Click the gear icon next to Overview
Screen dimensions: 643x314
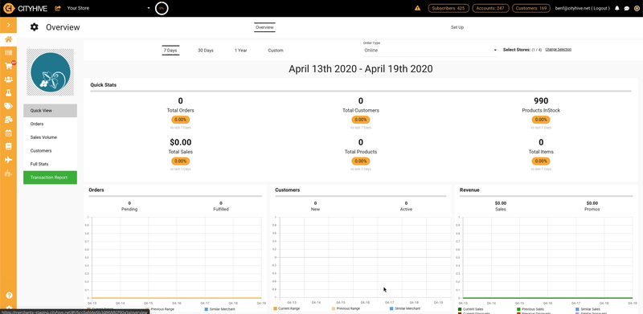click(x=35, y=27)
